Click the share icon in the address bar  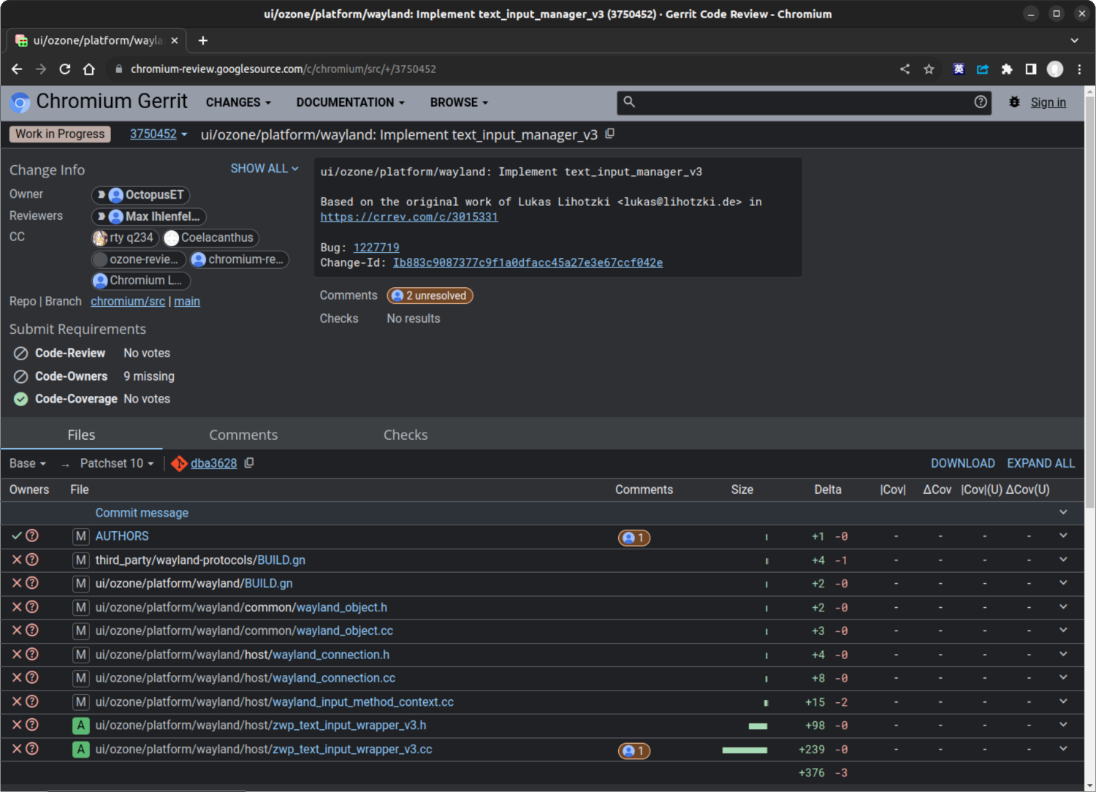(905, 69)
